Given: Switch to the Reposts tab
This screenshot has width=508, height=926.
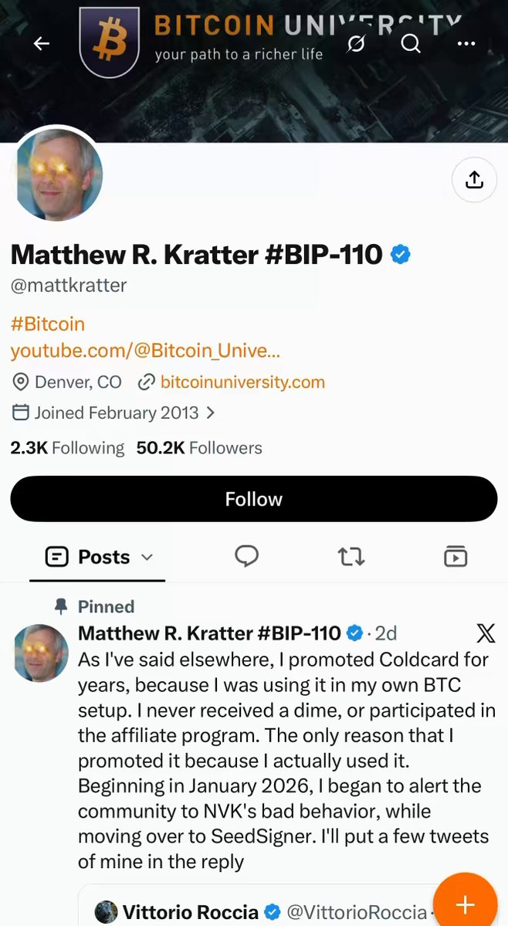Looking at the screenshot, I should (351, 556).
